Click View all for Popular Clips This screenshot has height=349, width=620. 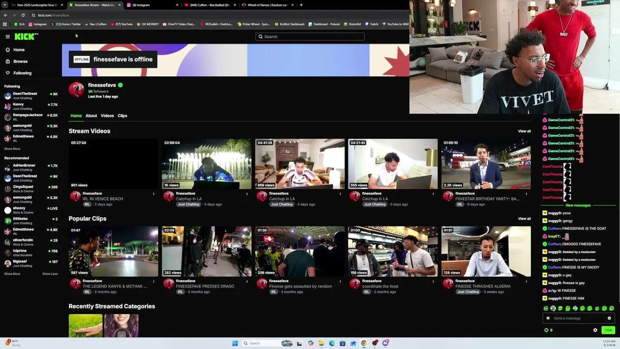tap(524, 219)
